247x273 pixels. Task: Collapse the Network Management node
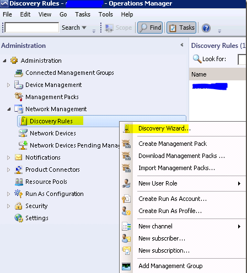coord(9,109)
